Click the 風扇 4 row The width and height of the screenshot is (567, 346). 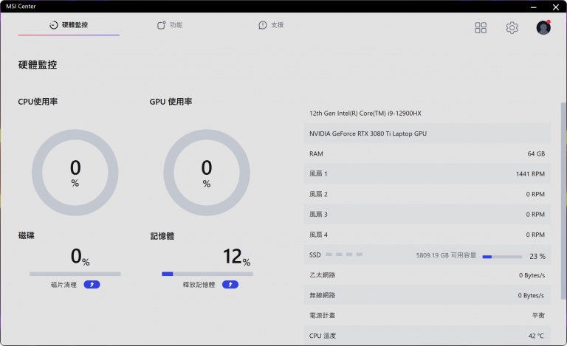pyautogui.click(x=427, y=235)
